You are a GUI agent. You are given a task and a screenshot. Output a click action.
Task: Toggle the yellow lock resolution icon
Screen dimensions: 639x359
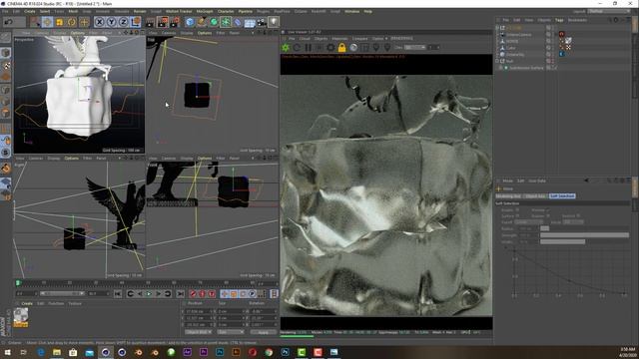pos(341,48)
